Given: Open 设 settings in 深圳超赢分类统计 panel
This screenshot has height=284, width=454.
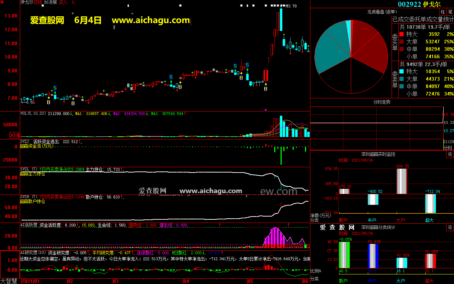Looking at the screenshot, I should tap(450, 227).
